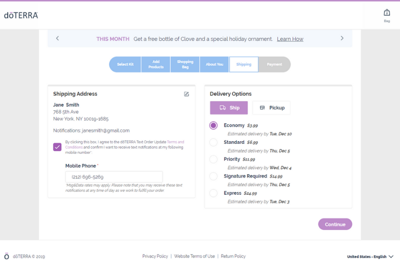Select Priority $11.99 delivery option

pyautogui.click(x=213, y=159)
